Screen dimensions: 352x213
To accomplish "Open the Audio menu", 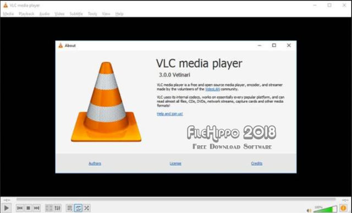I will pyautogui.click(x=45, y=14).
